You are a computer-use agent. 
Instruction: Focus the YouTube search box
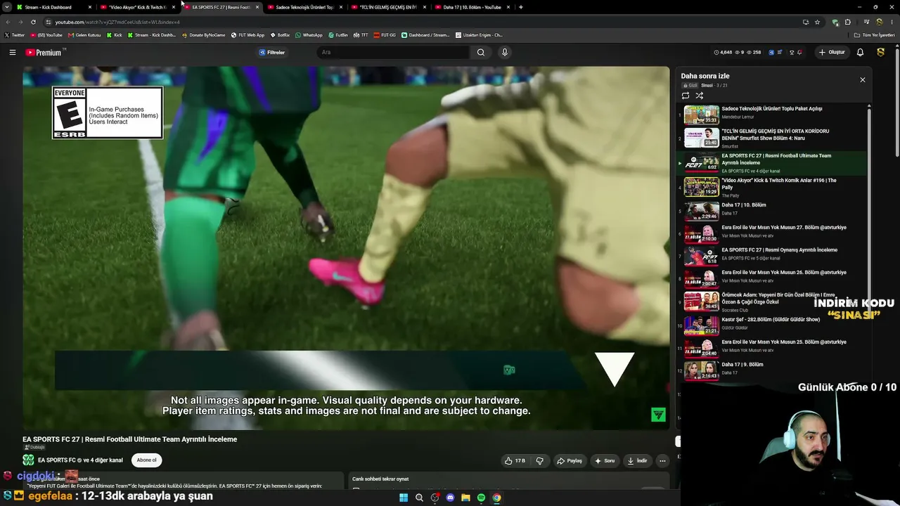pyautogui.click(x=392, y=52)
